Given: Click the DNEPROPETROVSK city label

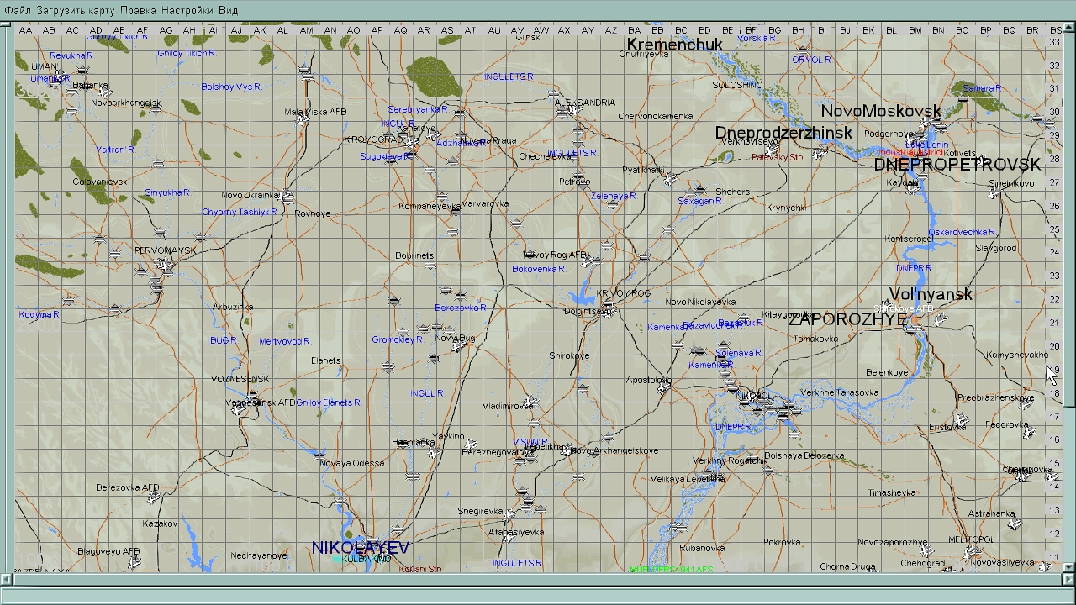Looking at the screenshot, I should point(957,165).
